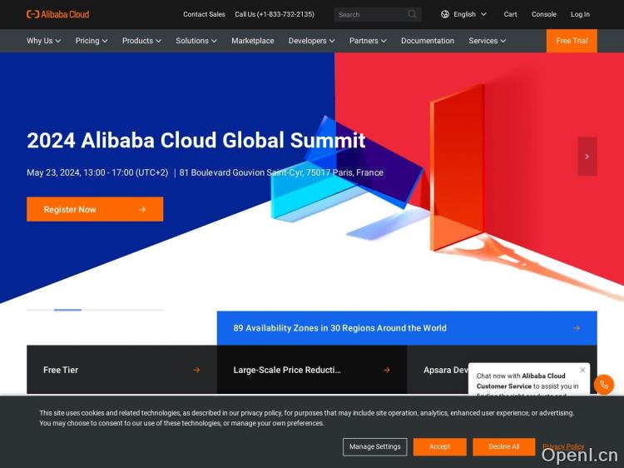Accept cookies with the Accept button
Image resolution: width=624 pixels, height=468 pixels.
439,446
